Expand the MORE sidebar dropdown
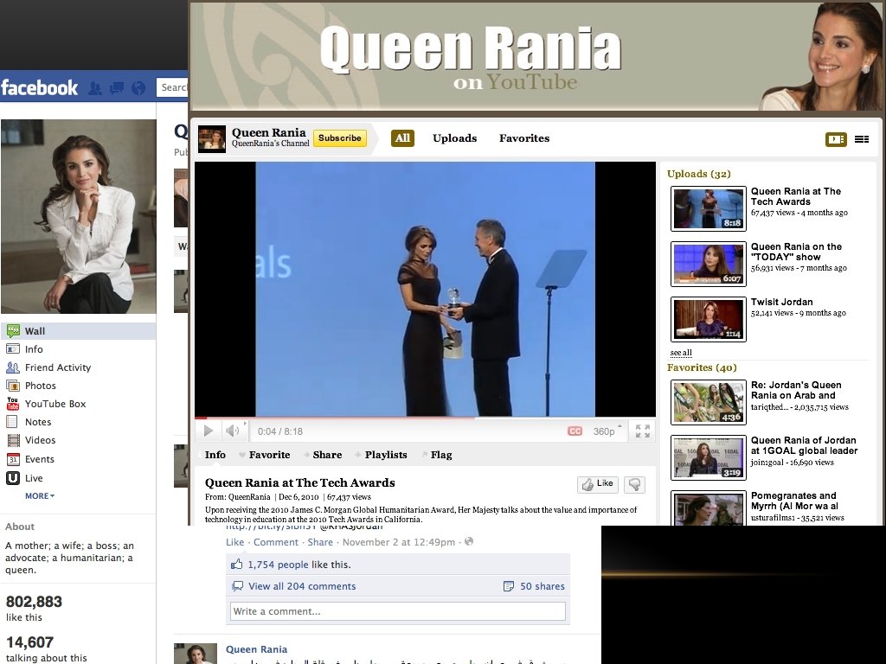 [40, 495]
